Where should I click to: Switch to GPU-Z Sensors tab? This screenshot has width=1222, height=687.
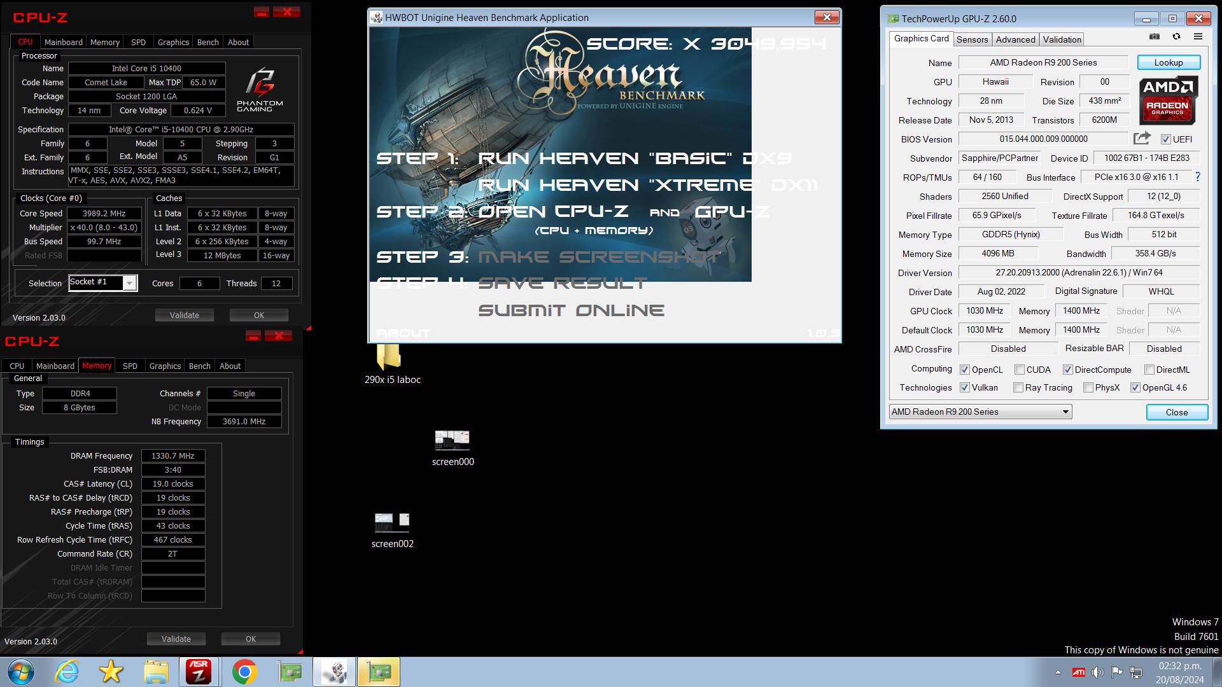tap(972, 39)
